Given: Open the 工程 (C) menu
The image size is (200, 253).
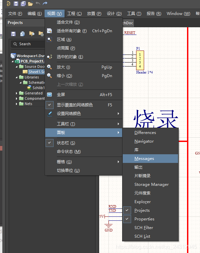Looking at the screenshot, I should pyautogui.click(x=74, y=14).
